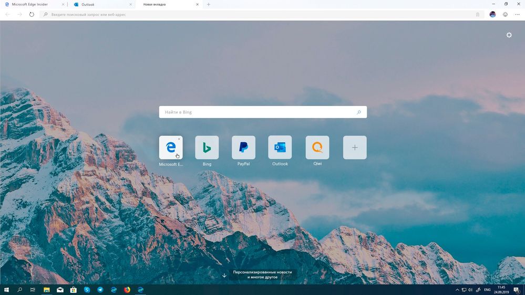525x295 pixels.
Task: Open Microsoft Store from the taskbar
Action: click(x=74, y=290)
